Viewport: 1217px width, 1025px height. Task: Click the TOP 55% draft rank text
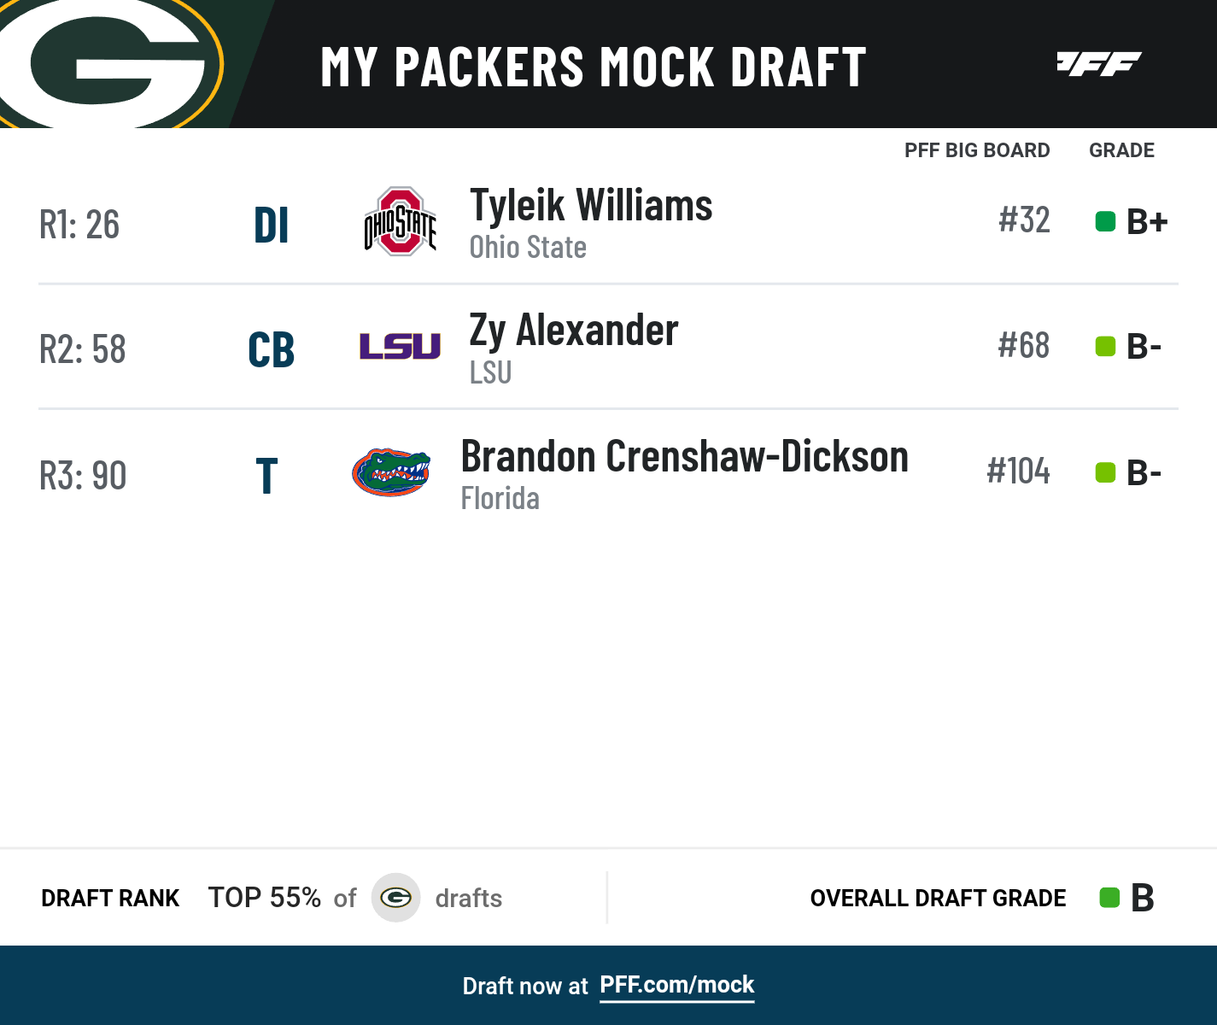265,898
